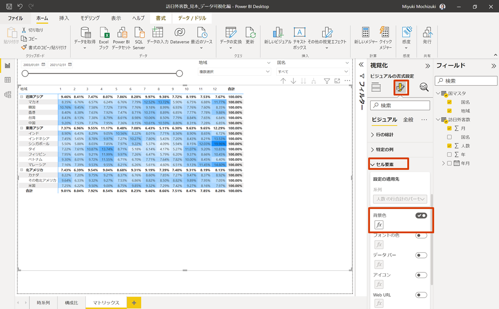Open the build visual fields icon
The width and height of the screenshot is (499, 309).
click(376, 87)
